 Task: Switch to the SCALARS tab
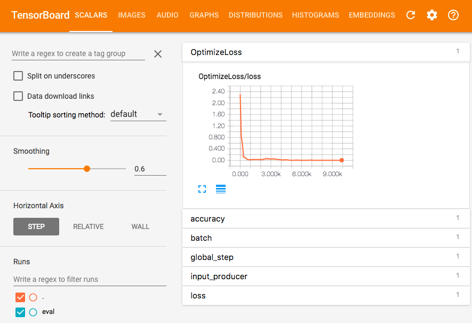coord(91,15)
